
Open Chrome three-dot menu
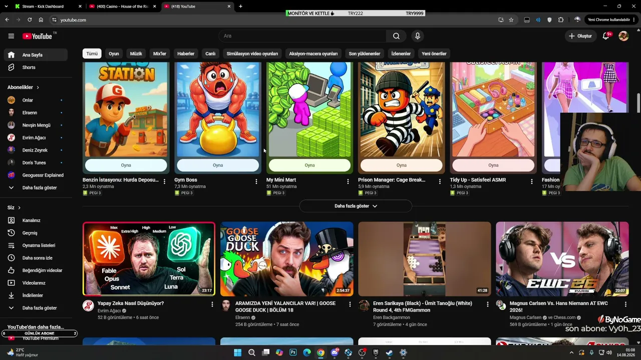pyautogui.click(x=634, y=20)
